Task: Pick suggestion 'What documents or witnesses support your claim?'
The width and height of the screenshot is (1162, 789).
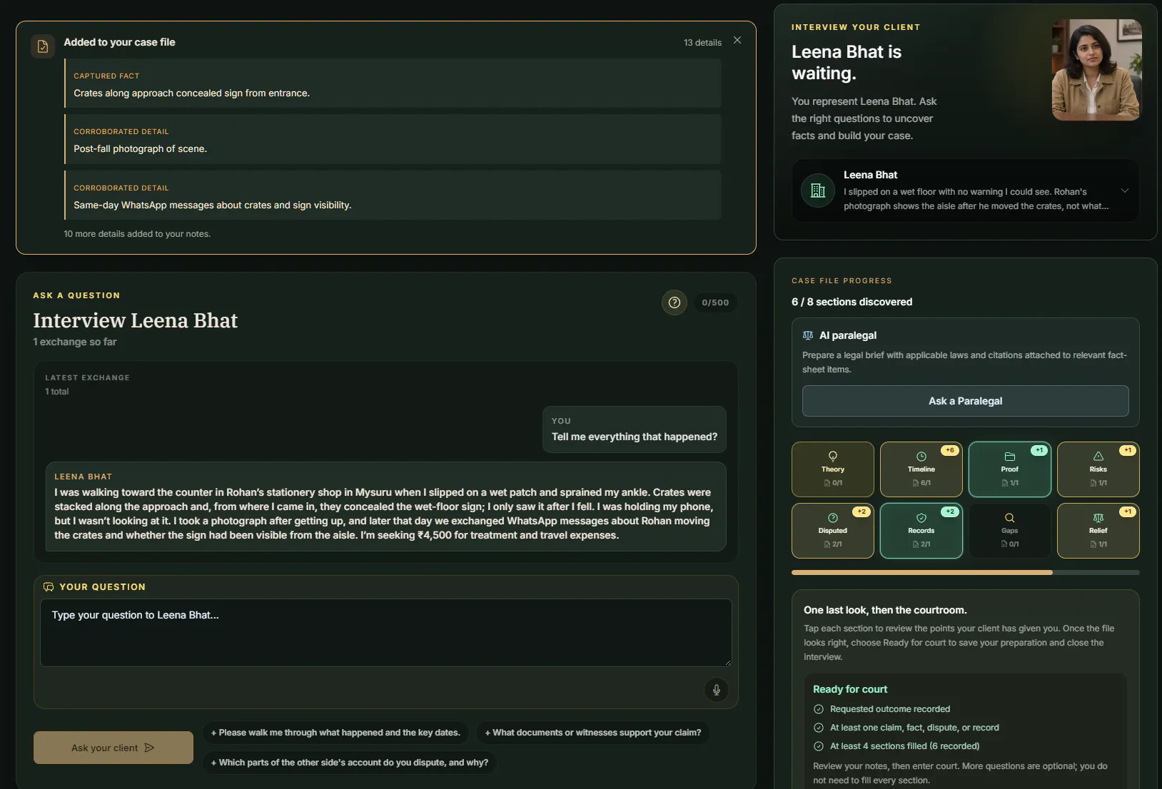Action: pyautogui.click(x=592, y=733)
